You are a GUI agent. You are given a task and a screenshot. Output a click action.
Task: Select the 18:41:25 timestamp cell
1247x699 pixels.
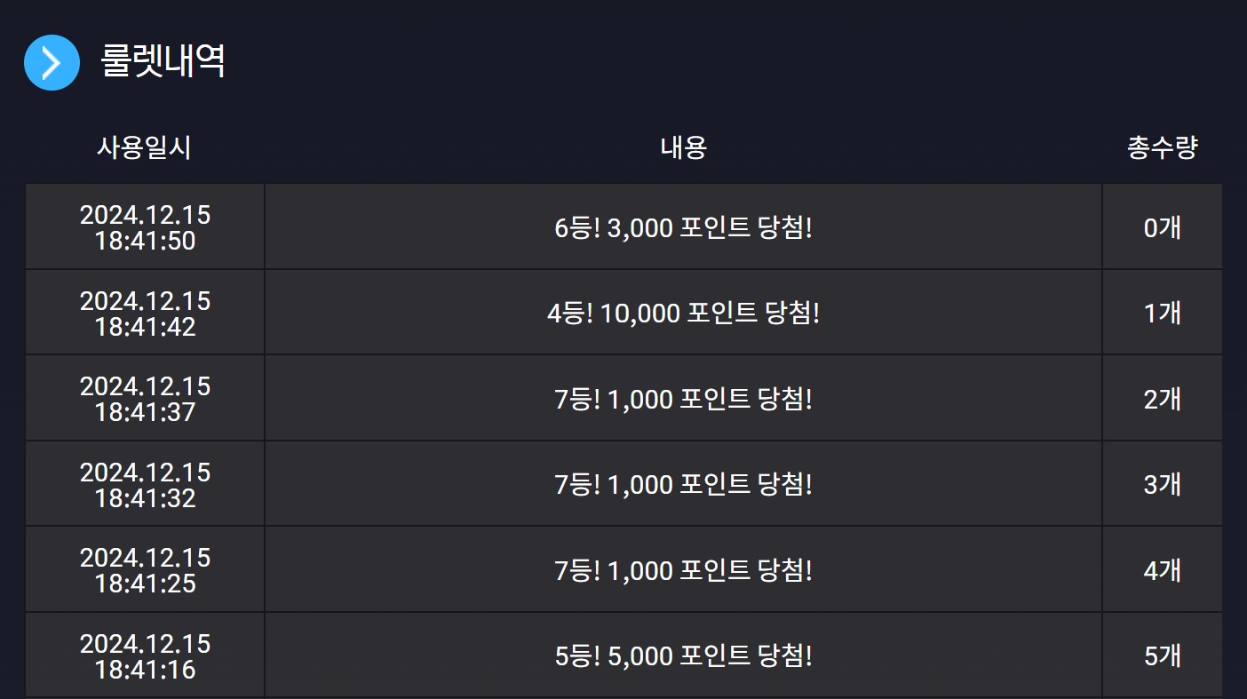click(x=145, y=570)
